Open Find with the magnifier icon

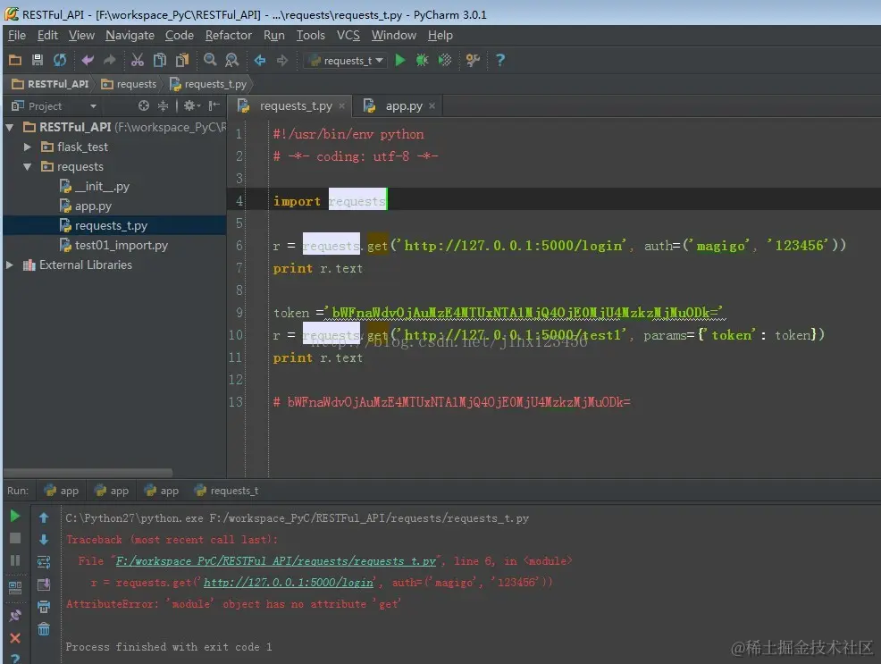tap(210, 60)
